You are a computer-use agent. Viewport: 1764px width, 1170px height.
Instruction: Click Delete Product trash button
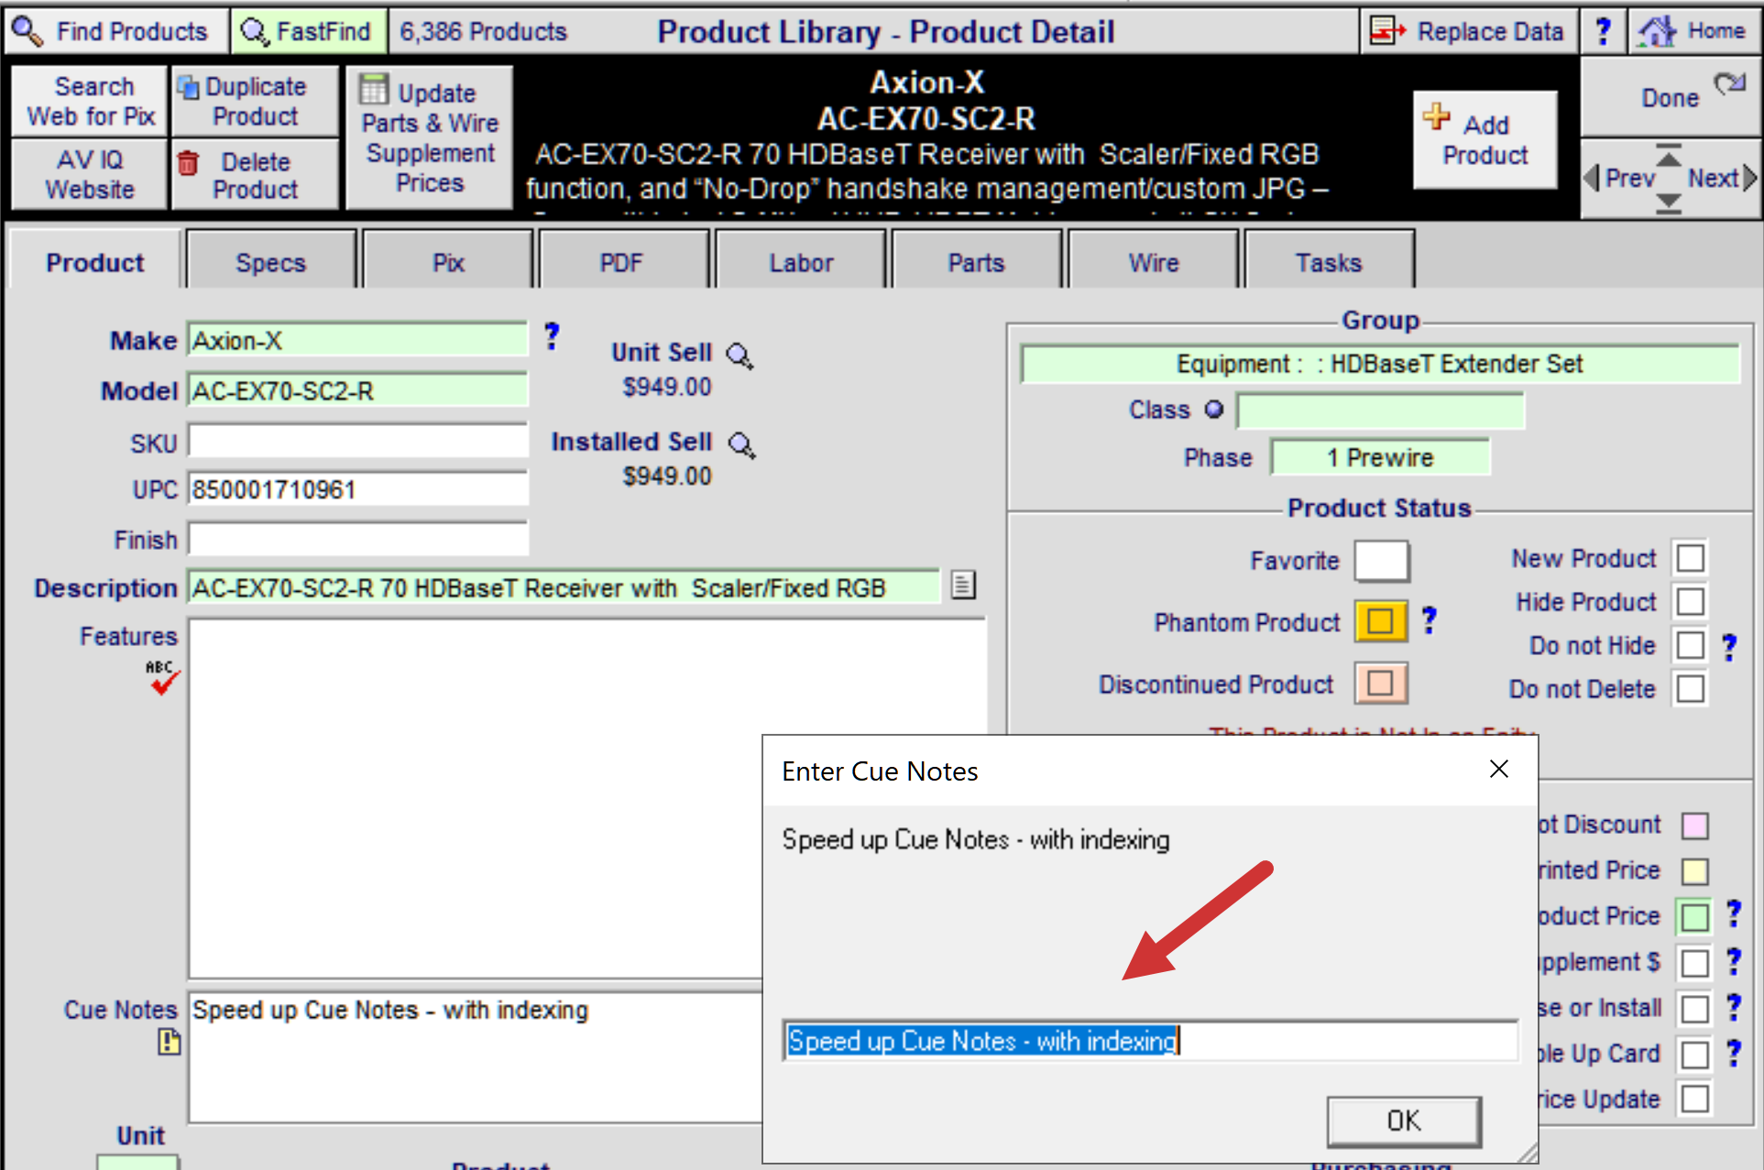(255, 175)
